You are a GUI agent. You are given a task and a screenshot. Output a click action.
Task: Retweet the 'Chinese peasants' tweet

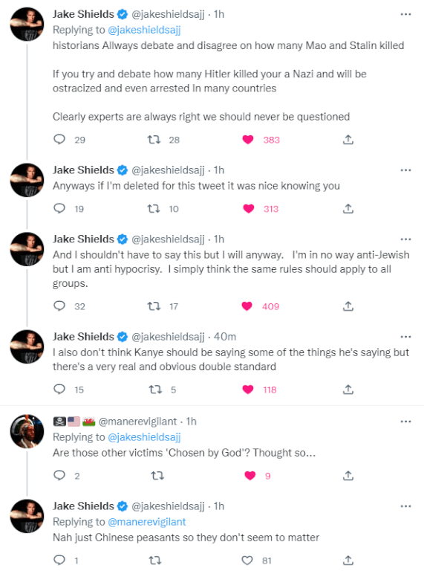(155, 560)
